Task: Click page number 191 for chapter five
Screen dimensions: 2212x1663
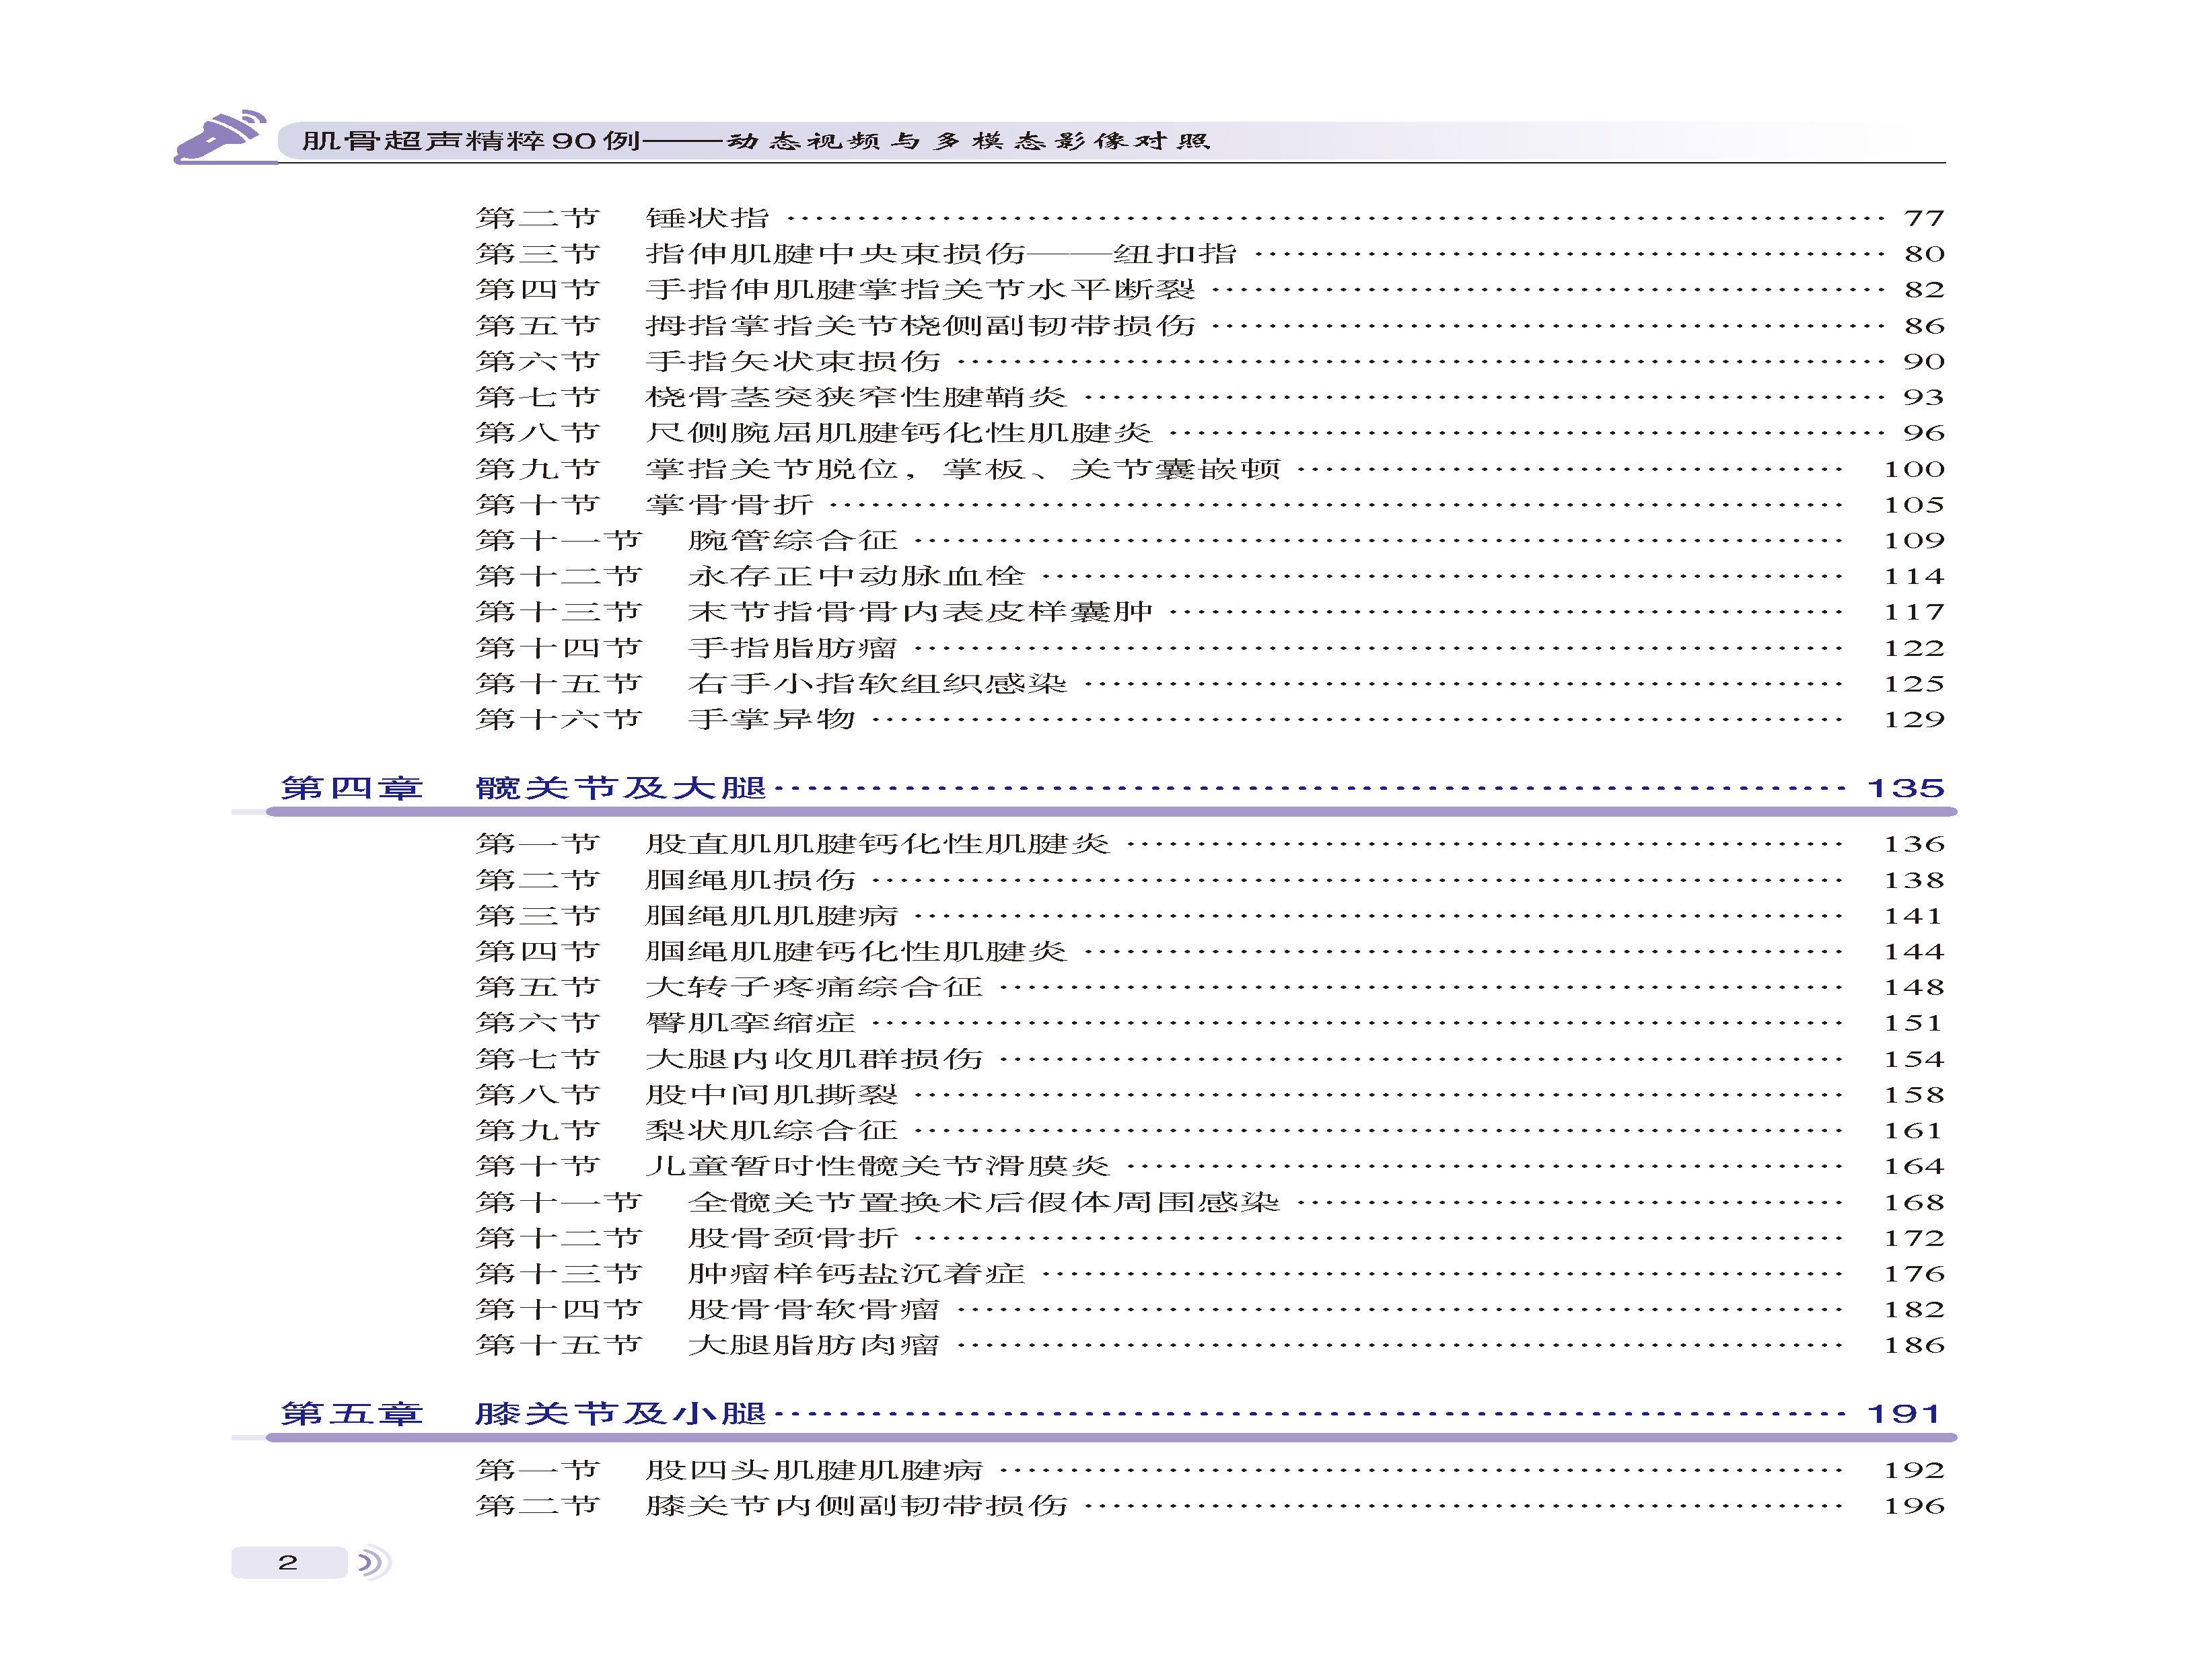Action: click(1903, 1414)
